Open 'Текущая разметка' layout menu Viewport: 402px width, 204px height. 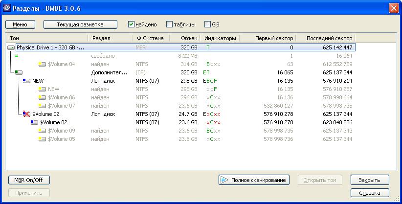tap(80, 24)
